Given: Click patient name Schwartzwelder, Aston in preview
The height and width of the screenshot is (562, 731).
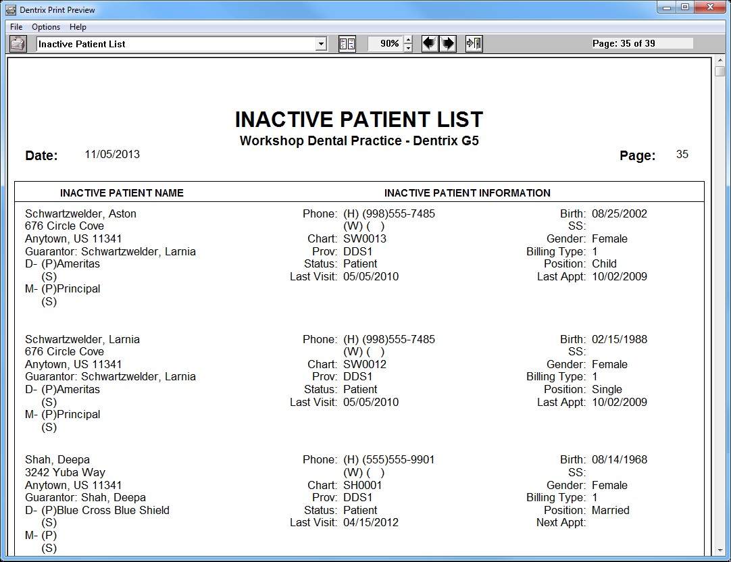Looking at the screenshot, I should tap(79, 213).
